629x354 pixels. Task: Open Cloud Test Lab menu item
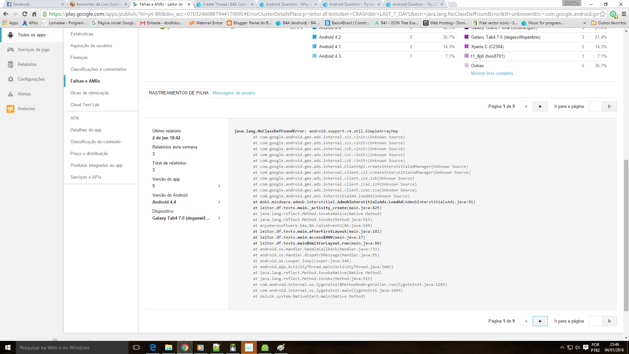[85, 105]
